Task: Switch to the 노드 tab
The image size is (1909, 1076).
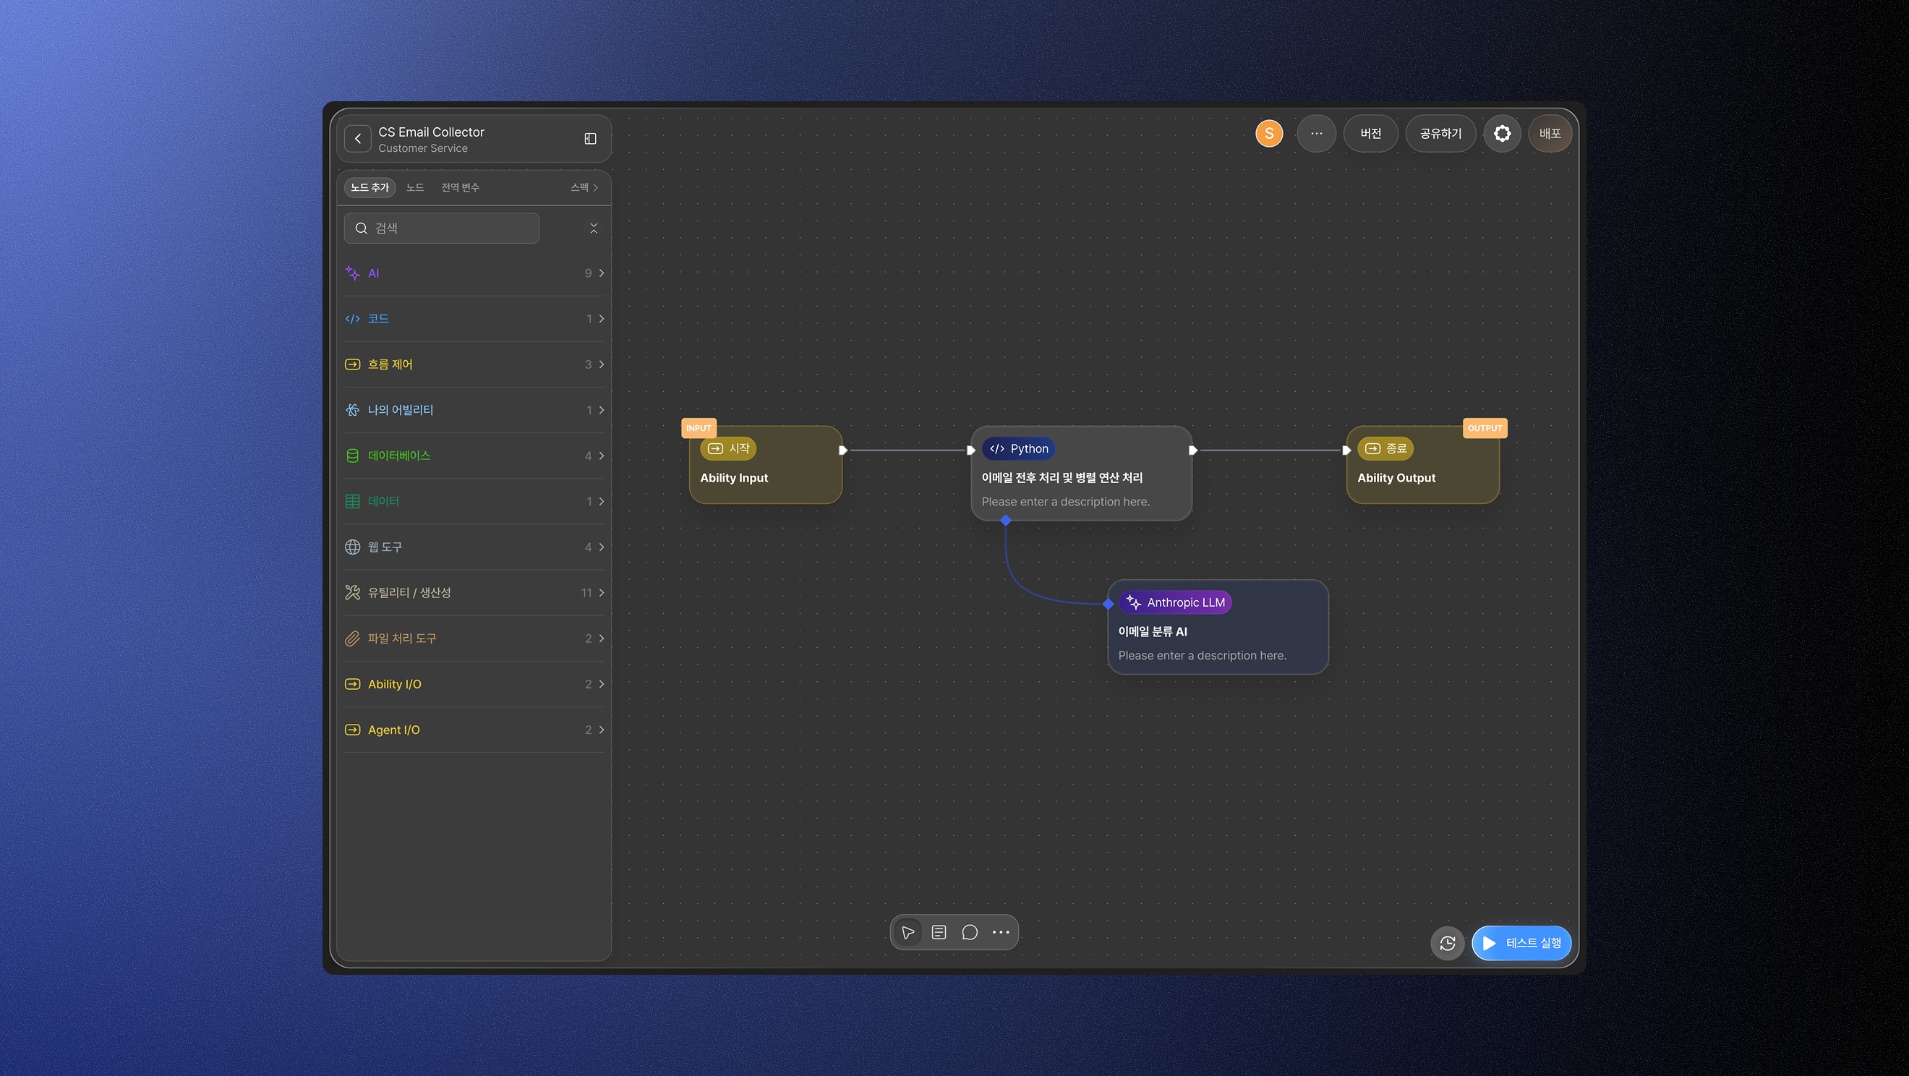Action: pos(415,187)
